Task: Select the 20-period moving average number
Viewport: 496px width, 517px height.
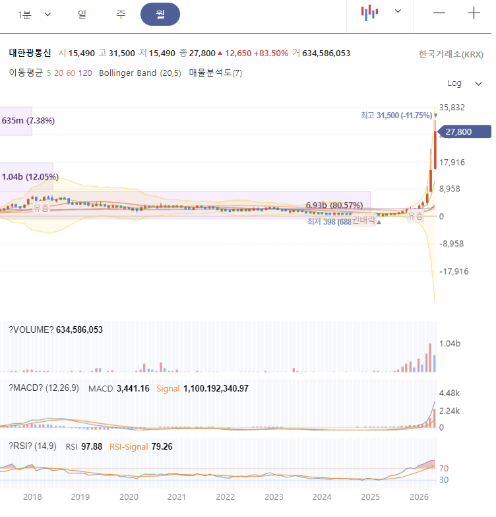Action: pos(59,73)
